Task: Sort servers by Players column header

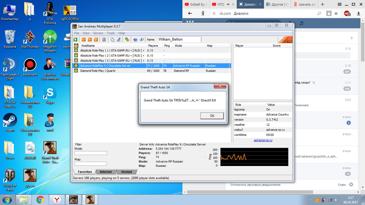Action: 155,46
